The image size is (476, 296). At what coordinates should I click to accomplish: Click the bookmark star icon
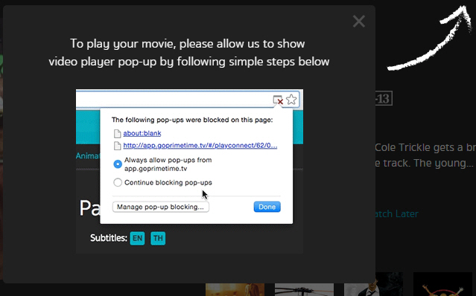(x=291, y=100)
